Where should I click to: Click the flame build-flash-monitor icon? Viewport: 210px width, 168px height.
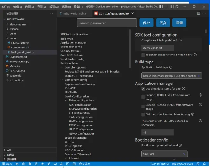coord(61,164)
